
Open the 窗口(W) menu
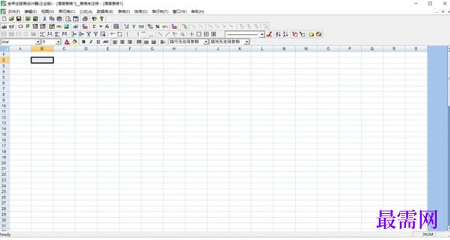pos(179,12)
